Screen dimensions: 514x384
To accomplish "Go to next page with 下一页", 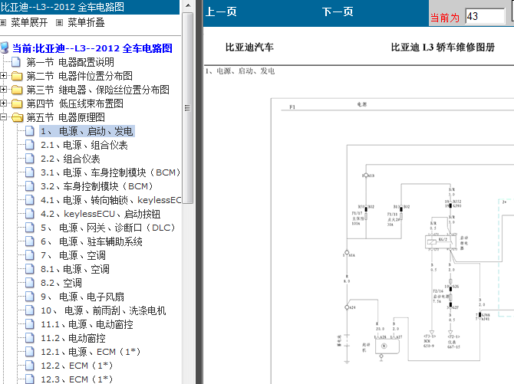I will [x=338, y=11].
